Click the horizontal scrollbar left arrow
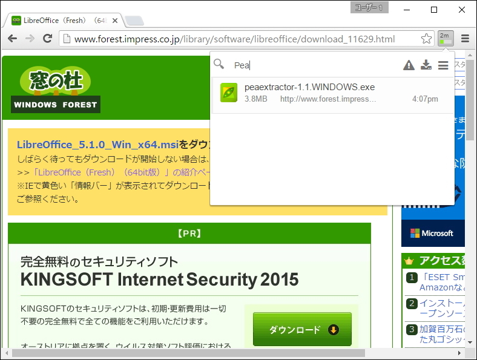The width and height of the screenshot is (477, 360). [x=7, y=353]
